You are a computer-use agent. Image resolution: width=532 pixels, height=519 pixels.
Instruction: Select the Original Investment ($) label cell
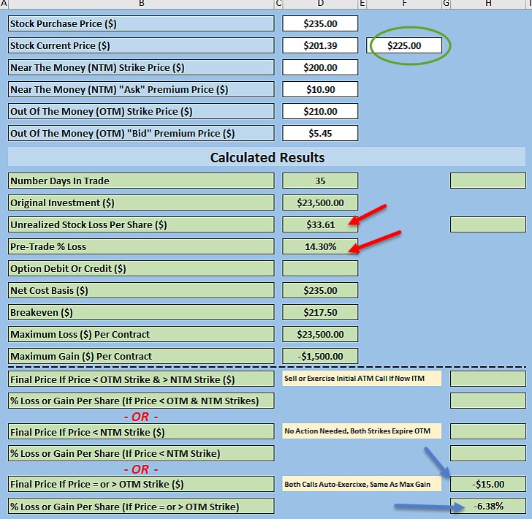141,202
